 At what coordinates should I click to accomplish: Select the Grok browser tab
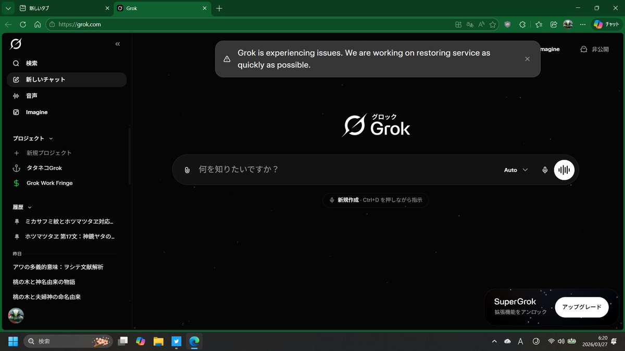click(158, 8)
